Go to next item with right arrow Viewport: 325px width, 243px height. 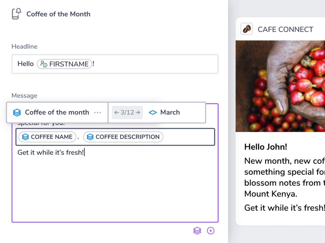[x=138, y=113]
